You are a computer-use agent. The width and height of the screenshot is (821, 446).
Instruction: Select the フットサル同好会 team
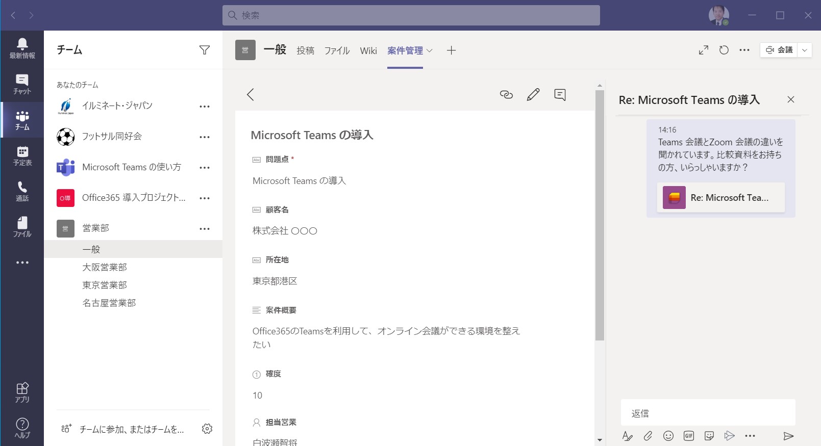pyautogui.click(x=112, y=137)
